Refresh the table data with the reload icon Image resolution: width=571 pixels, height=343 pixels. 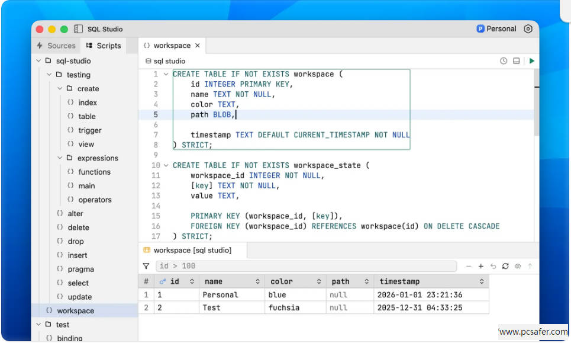tap(505, 267)
